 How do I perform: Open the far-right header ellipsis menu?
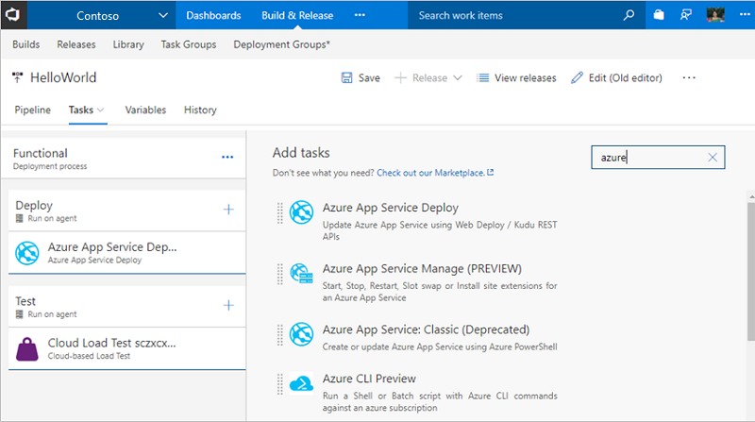(x=745, y=15)
